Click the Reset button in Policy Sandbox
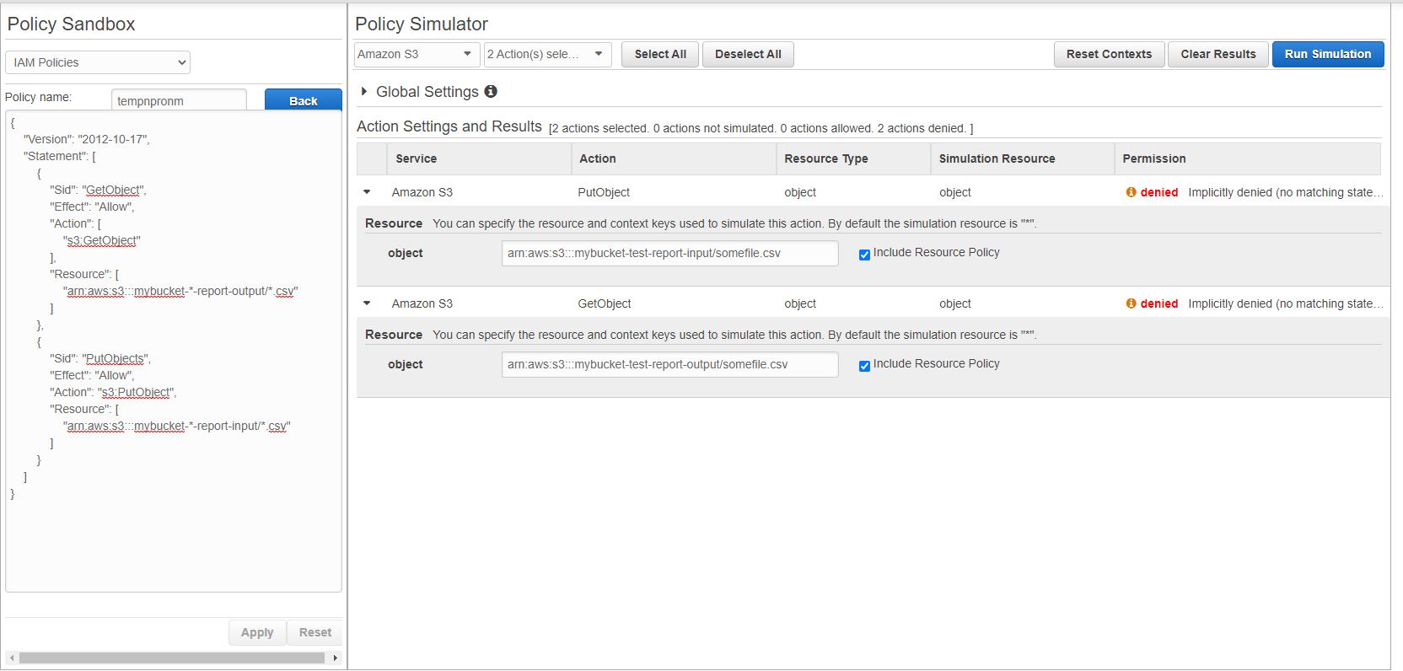This screenshot has width=1403, height=671. [315, 632]
